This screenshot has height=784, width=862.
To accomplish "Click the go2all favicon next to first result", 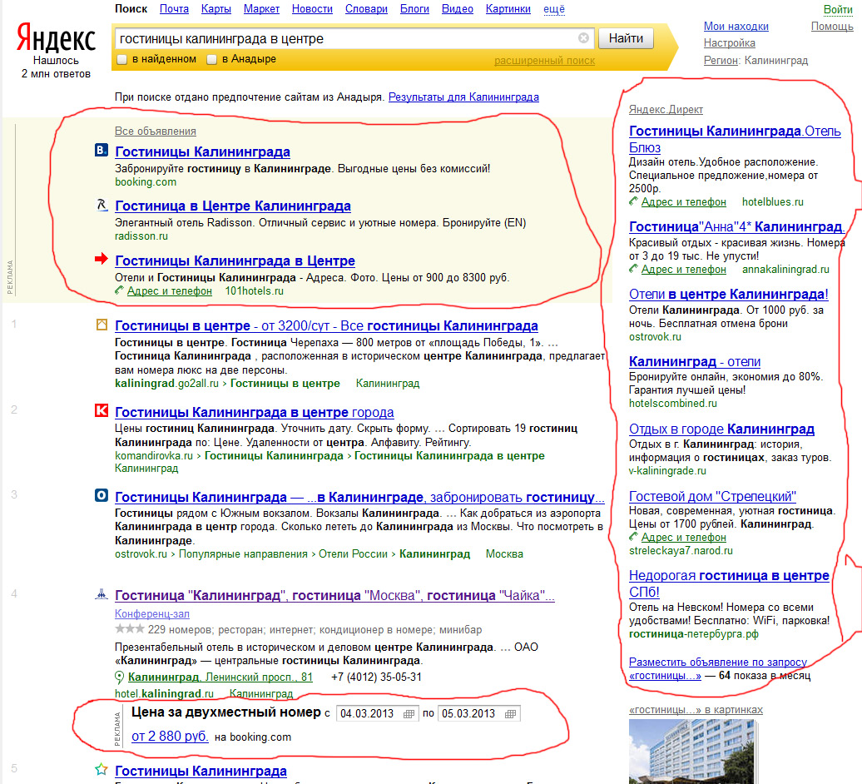I will tap(102, 325).
